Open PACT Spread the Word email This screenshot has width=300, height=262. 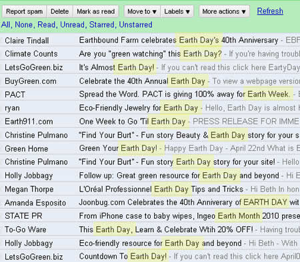(150, 94)
